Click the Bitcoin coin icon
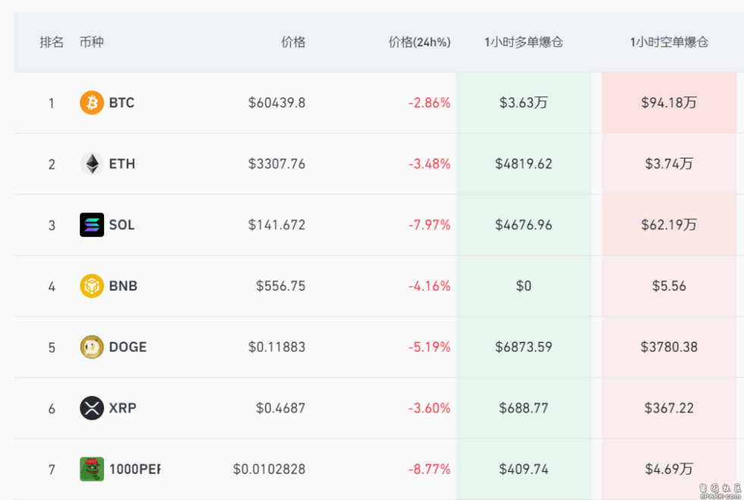744x500 pixels. pos(92,102)
